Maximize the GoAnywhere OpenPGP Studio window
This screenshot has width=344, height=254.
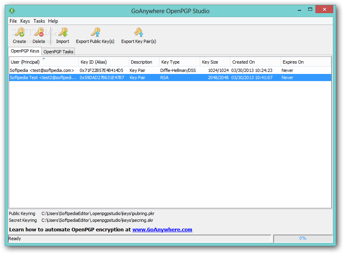pyautogui.click(x=310, y=10)
